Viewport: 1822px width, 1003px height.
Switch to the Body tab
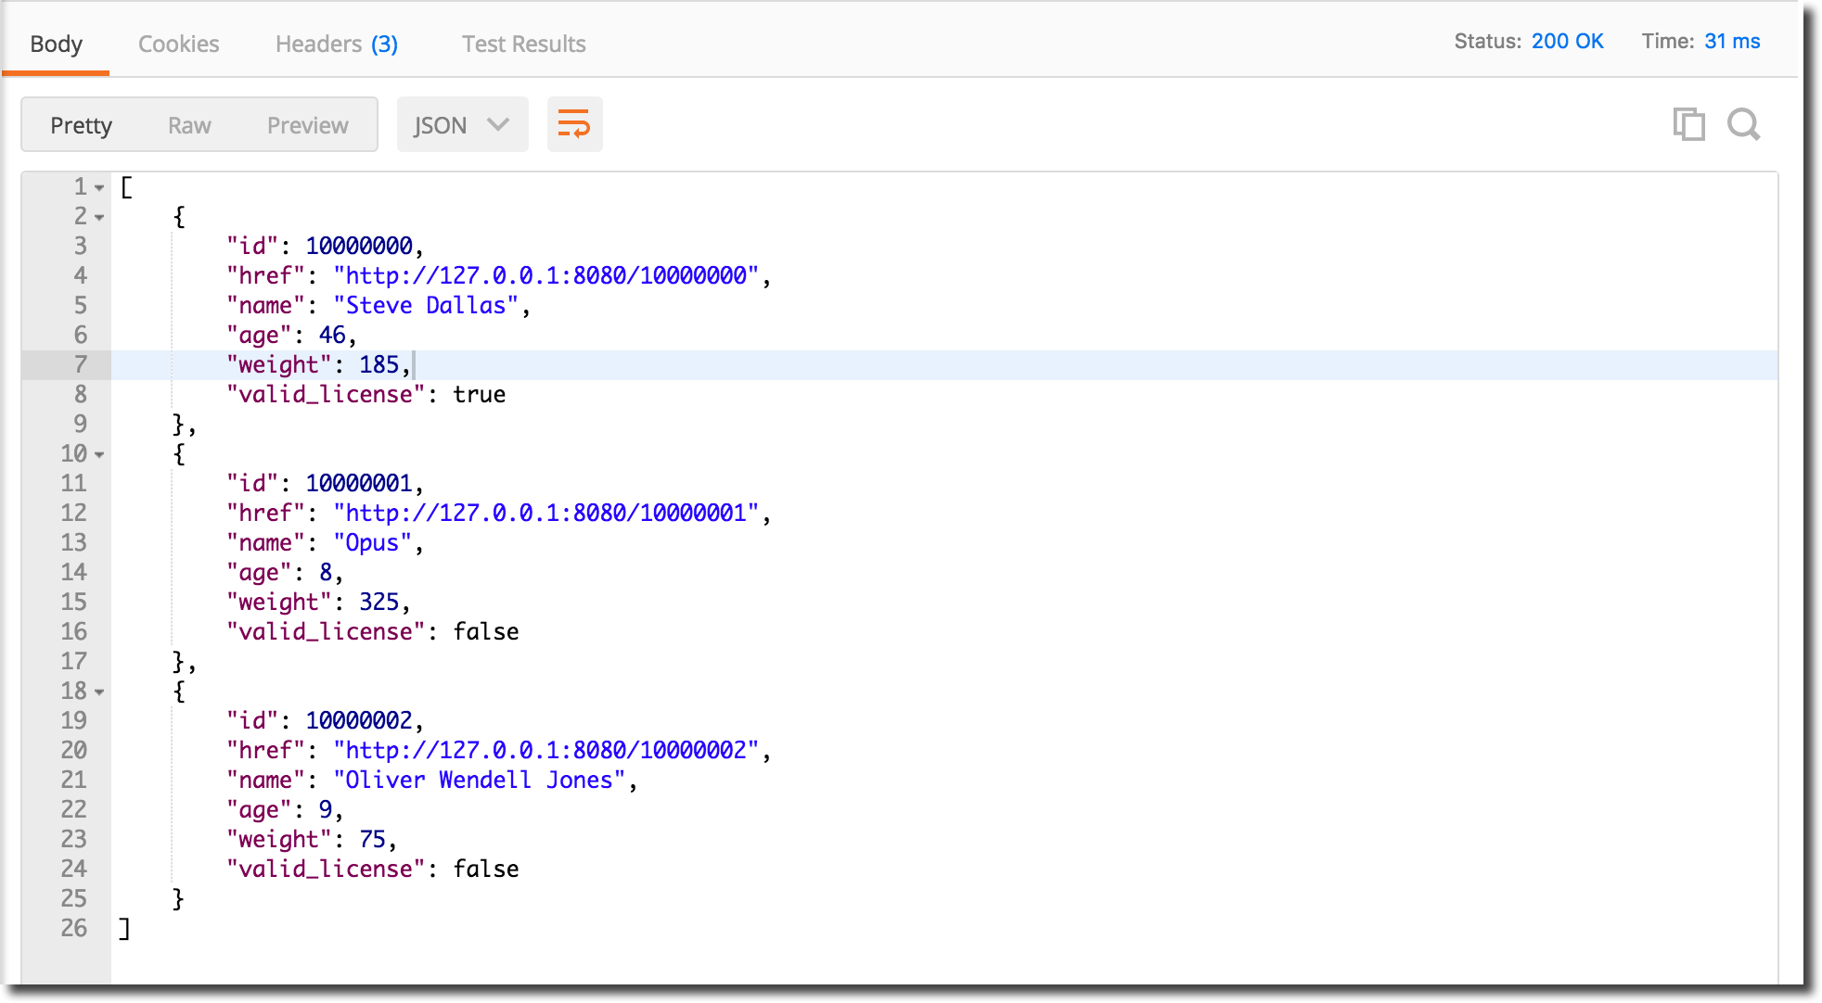57,44
